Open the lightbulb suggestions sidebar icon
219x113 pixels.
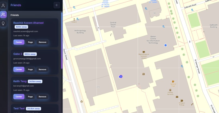coord(3,23)
